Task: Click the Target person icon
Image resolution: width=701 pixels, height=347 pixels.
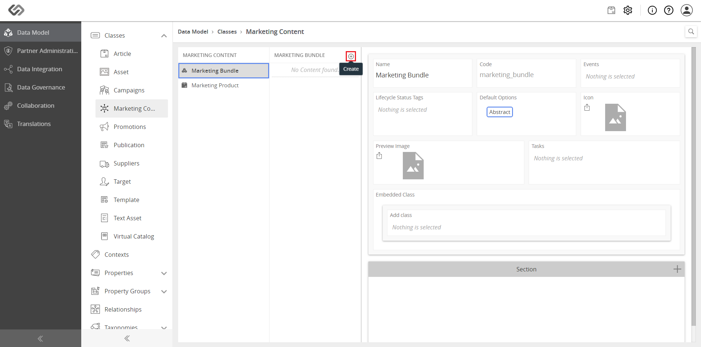Action: pyautogui.click(x=105, y=182)
